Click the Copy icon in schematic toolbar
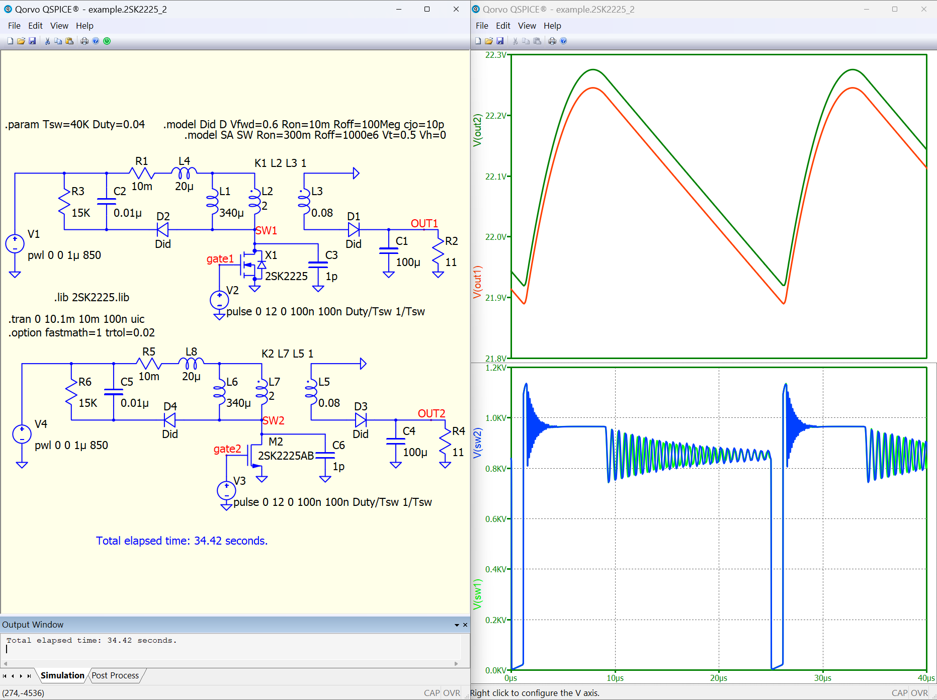This screenshot has width=937, height=700. (58, 41)
